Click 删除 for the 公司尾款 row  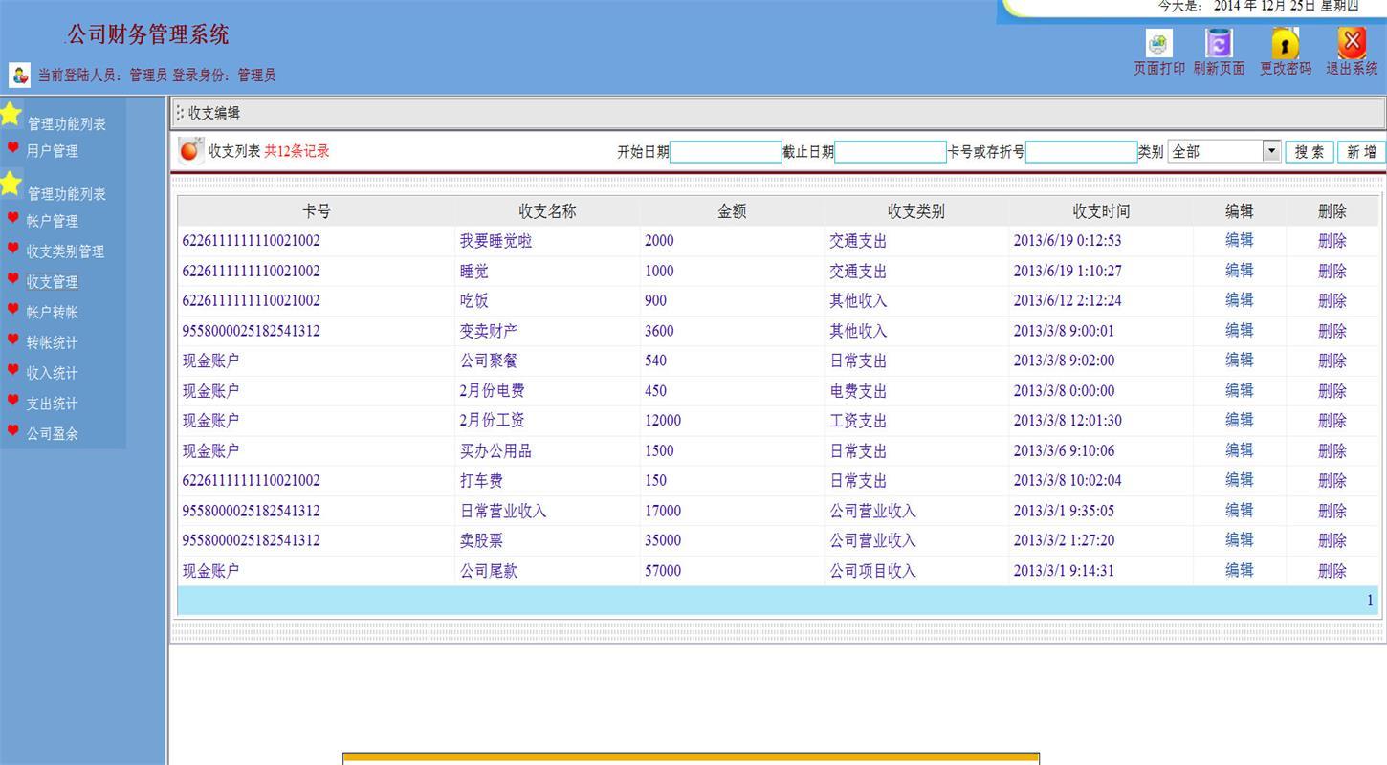point(1332,571)
